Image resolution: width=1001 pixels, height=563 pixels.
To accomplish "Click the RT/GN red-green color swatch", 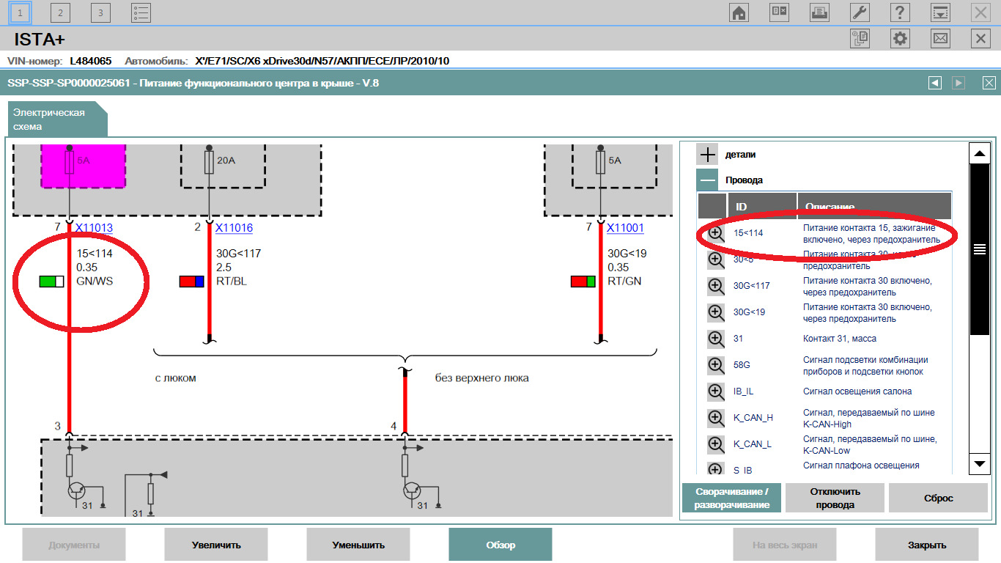I will (583, 281).
